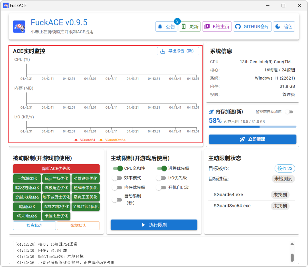Apply 流放之路2优化
Screen dimensions: 308x267
pyautogui.click(x=56, y=207)
